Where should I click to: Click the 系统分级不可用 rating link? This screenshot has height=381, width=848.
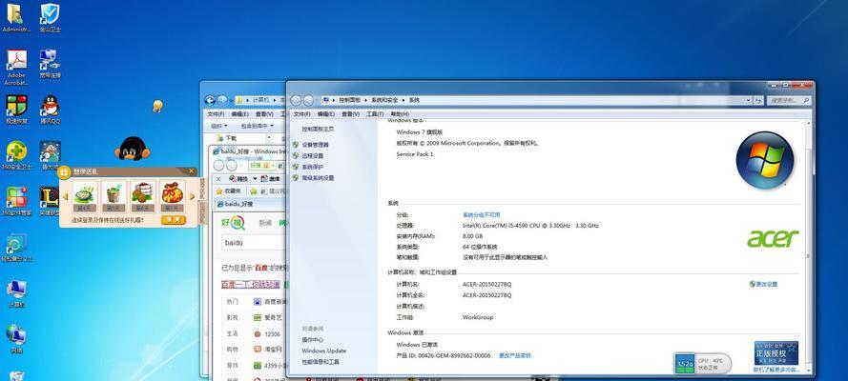tap(482, 214)
